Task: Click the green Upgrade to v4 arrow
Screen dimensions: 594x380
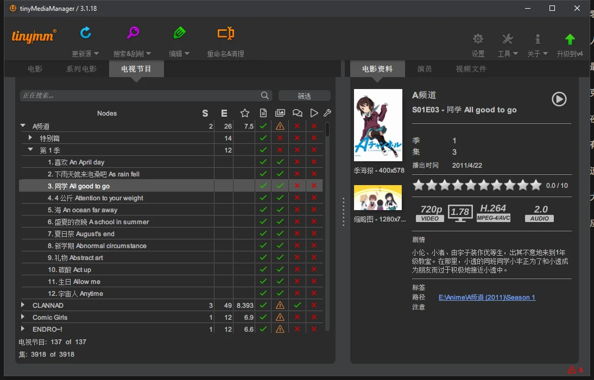Action: tap(570, 39)
